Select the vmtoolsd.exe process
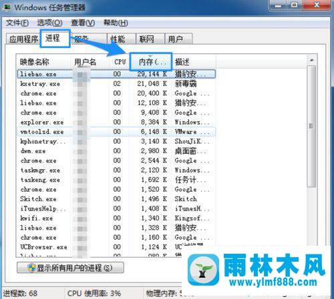The height and width of the screenshot is (299, 334). pos(116,132)
